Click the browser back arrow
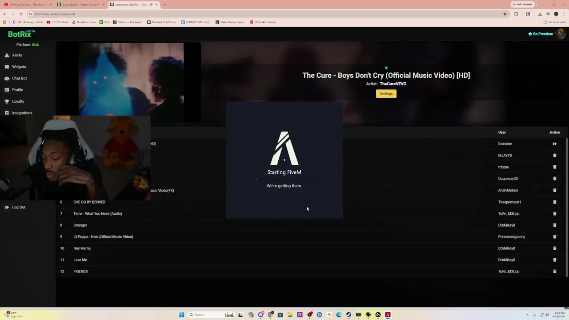 [5, 14]
